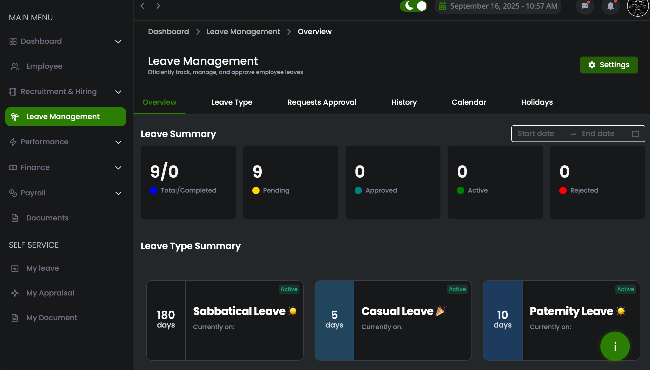This screenshot has width=650, height=370.
Task: Click the yellow Pending dot
Action: tap(256, 190)
